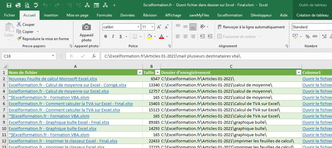Open the Développeur tab
Viewport: 332px width, 148px height.
(261, 15)
